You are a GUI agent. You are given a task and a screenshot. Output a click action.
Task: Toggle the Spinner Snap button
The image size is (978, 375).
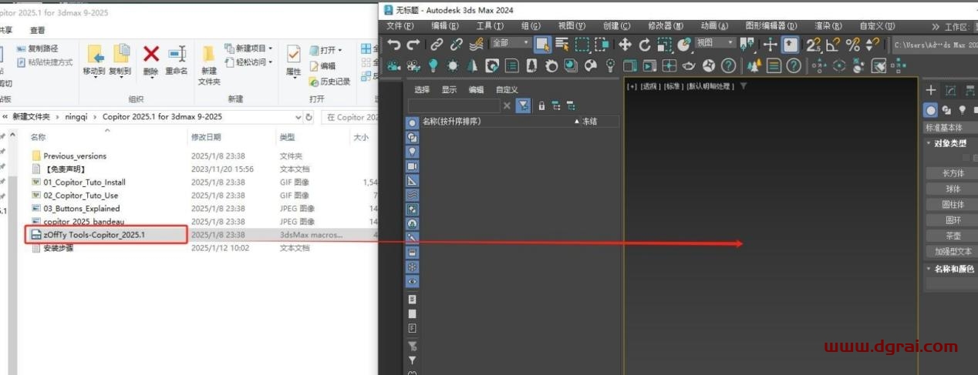pyautogui.click(x=872, y=44)
